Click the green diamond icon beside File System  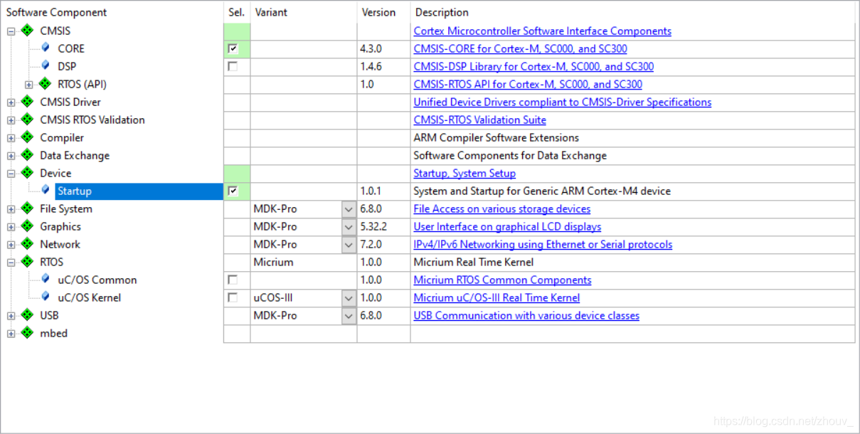[x=28, y=208]
